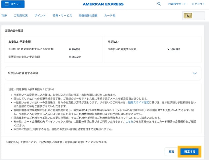Expand details with the blue chevron arrow
The image size is (209, 160).
pos(194,73)
